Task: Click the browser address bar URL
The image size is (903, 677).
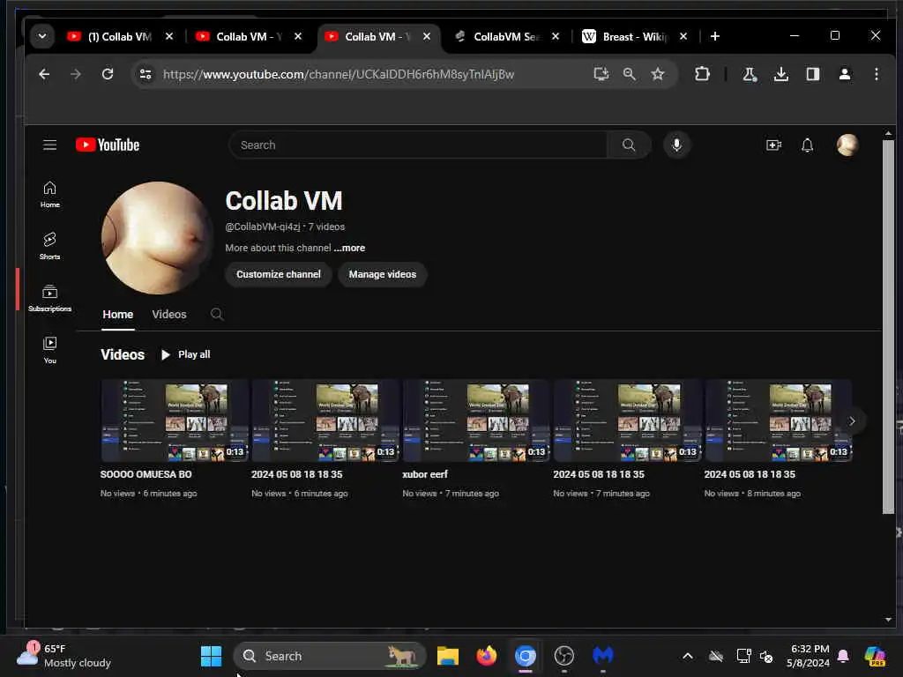Action: (339, 74)
